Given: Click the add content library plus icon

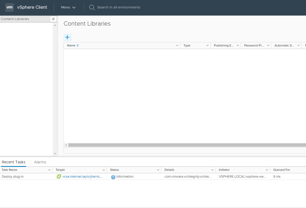Looking at the screenshot, I should coord(67,37).
